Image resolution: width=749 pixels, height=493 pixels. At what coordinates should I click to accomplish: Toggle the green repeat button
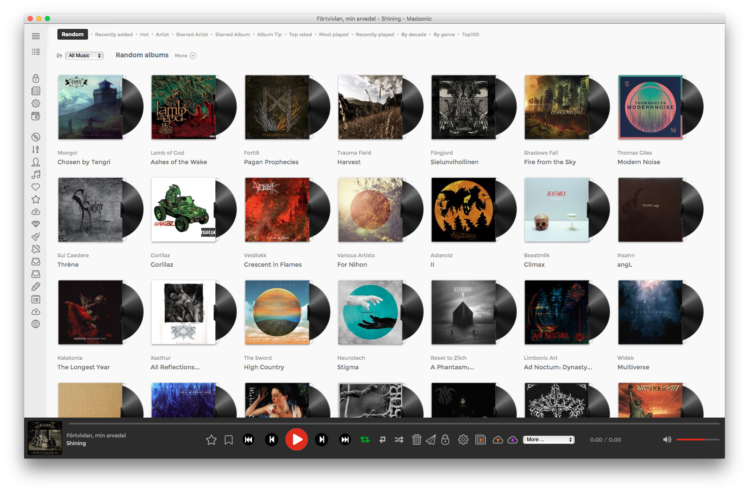365,440
